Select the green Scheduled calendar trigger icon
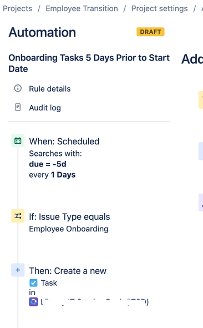203x328 pixels. click(18, 140)
